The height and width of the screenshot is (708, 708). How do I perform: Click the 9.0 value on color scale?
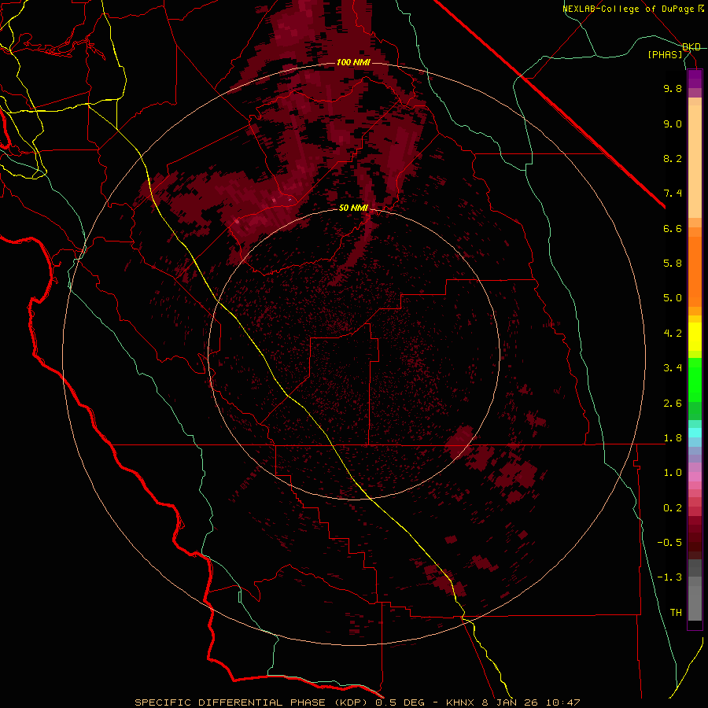[673, 124]
